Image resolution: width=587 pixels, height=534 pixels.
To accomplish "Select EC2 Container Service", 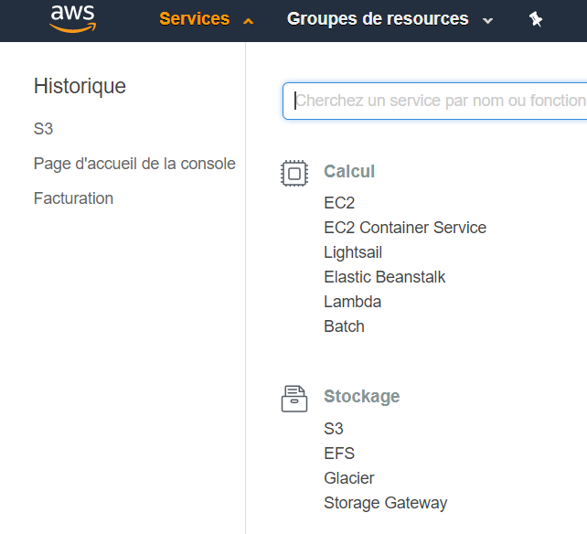I will [x=405, y=228].
